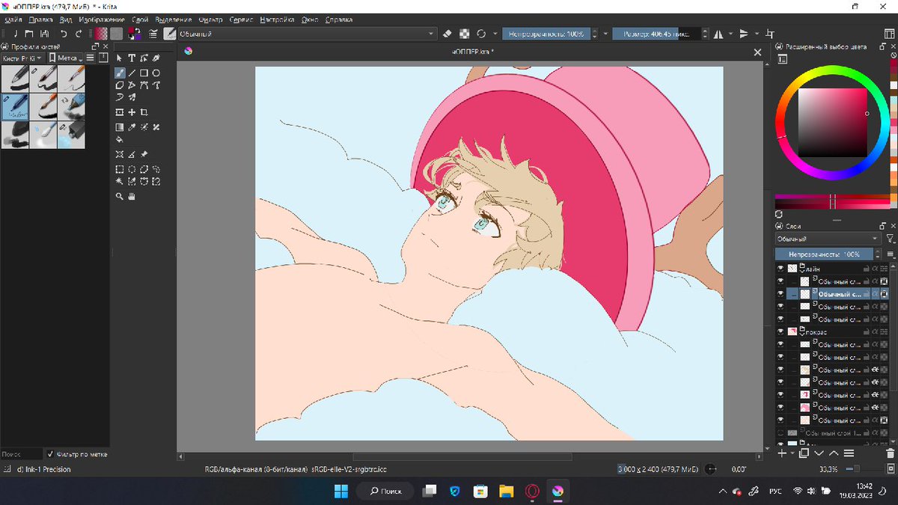Open the 'Файл' menu
This screenshot has width=898, height=505.
[13, 19]
